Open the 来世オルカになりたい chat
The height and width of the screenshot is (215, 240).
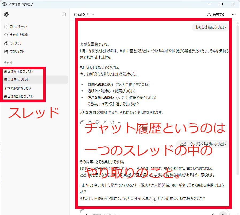pos(17,88)
